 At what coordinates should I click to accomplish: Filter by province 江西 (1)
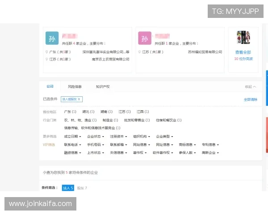coord(143,112)
